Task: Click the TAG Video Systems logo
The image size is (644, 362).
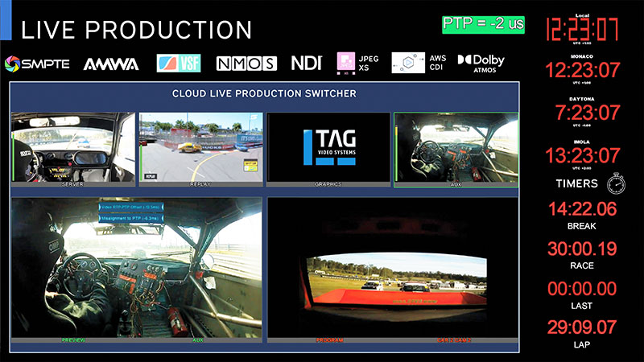Action: pos(329,147)
